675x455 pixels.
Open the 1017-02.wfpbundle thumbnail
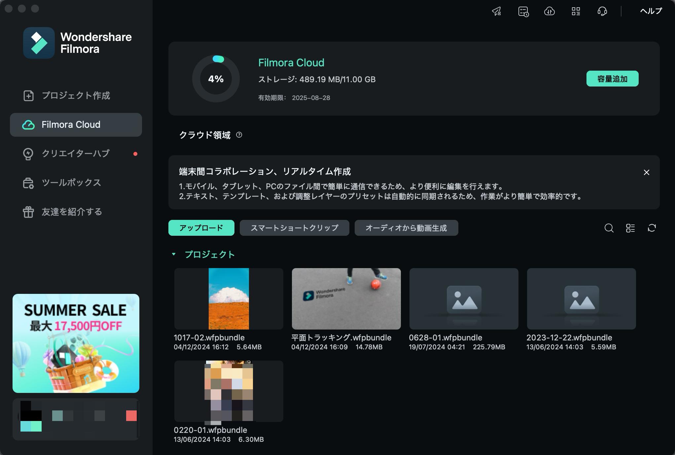pyautogui.click(x=229, y=299)
